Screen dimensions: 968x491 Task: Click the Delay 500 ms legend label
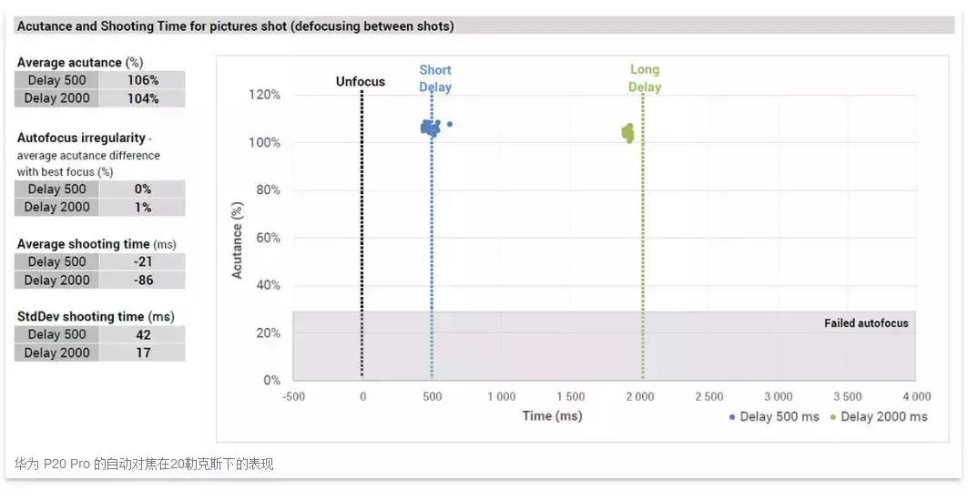coord(779,416)
